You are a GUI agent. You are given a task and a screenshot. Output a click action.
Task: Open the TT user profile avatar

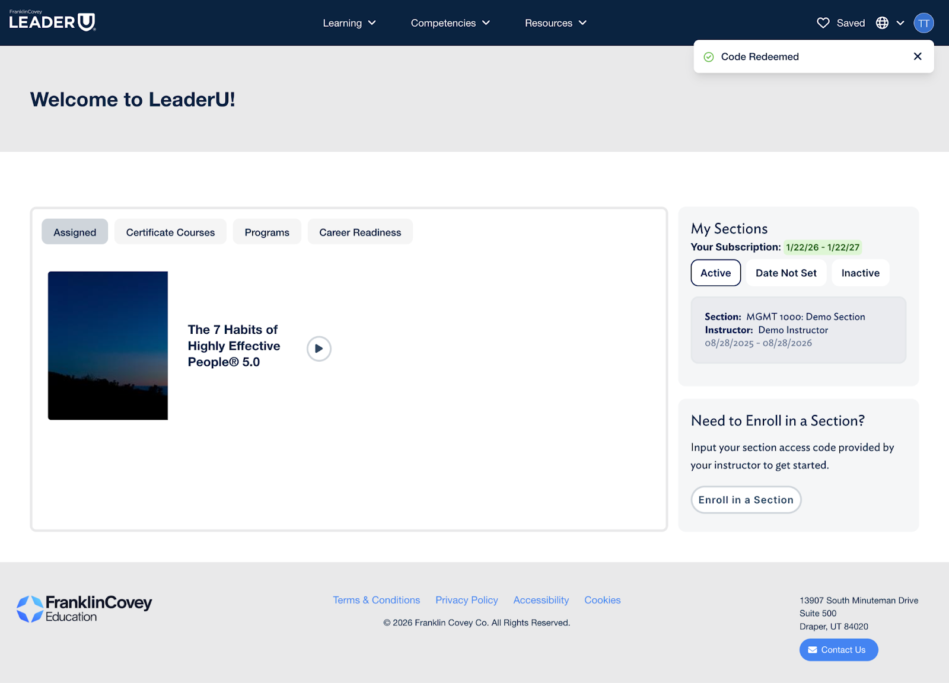[923, 23]
